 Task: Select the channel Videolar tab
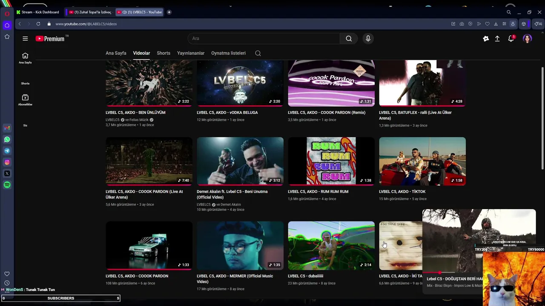[x=141, y=53]
